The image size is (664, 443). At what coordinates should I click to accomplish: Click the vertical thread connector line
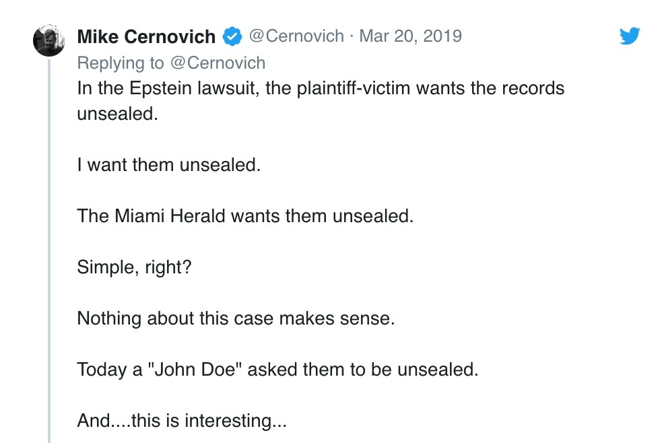49,250
